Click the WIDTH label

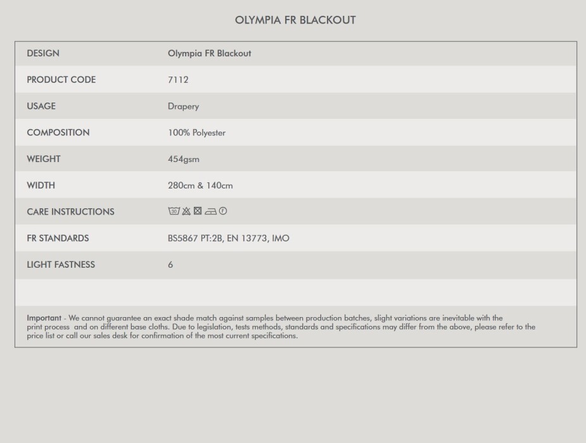click(41, 185)
